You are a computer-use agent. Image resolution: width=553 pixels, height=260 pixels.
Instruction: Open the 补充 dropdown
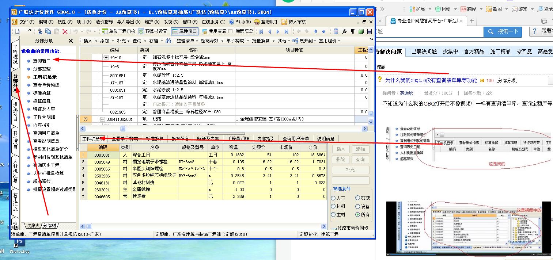[123, 41]
